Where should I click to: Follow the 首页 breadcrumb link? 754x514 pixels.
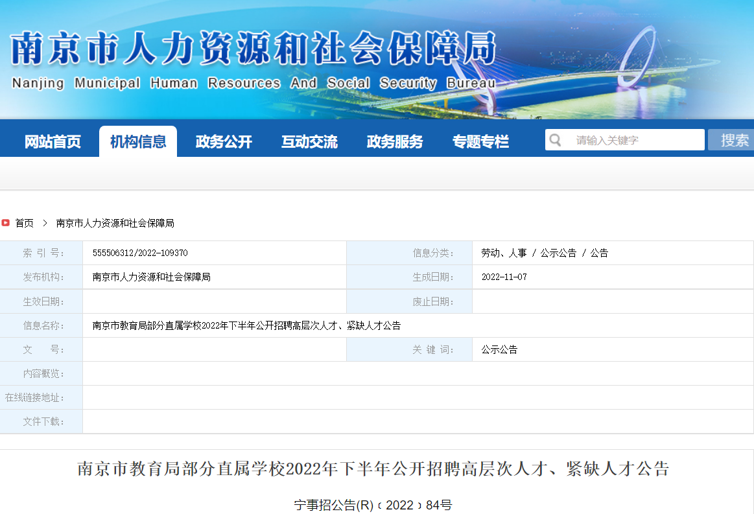[25, 223]
